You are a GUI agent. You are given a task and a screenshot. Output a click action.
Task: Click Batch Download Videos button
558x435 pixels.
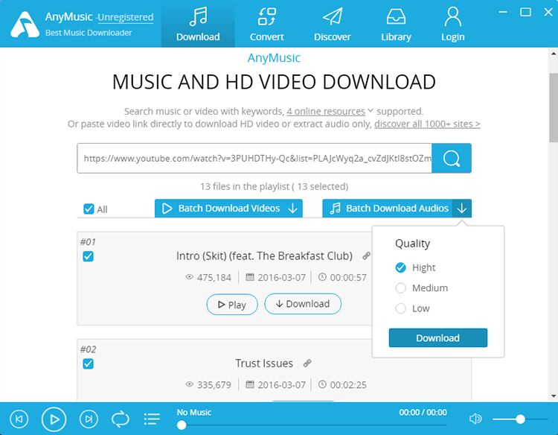pos(228,209)
